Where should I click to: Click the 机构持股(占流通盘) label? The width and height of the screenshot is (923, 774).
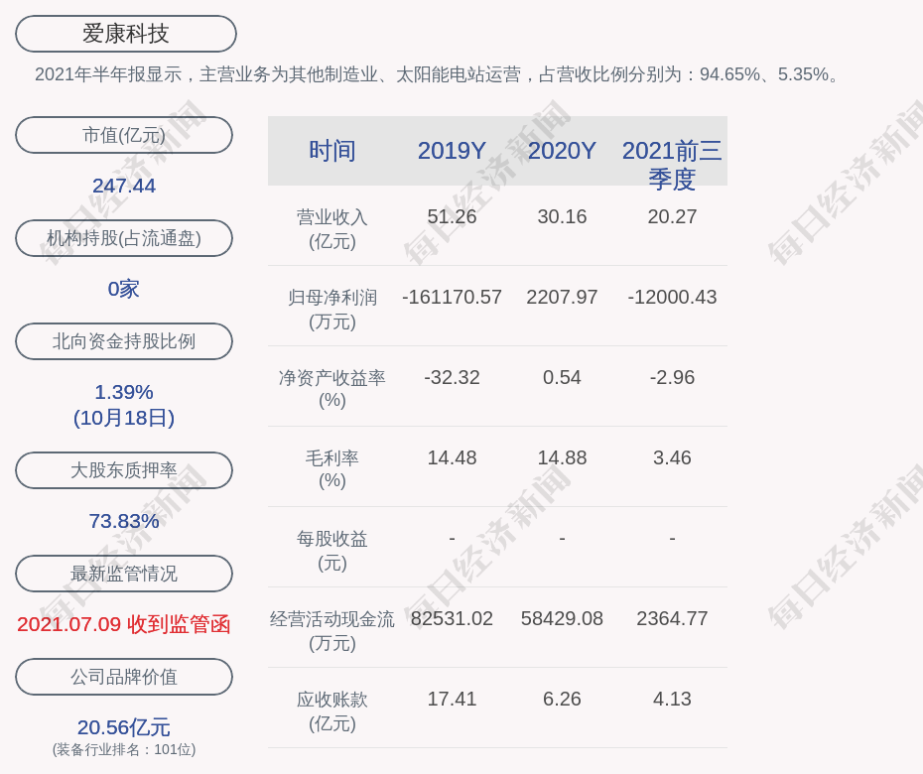pos(124,238)
